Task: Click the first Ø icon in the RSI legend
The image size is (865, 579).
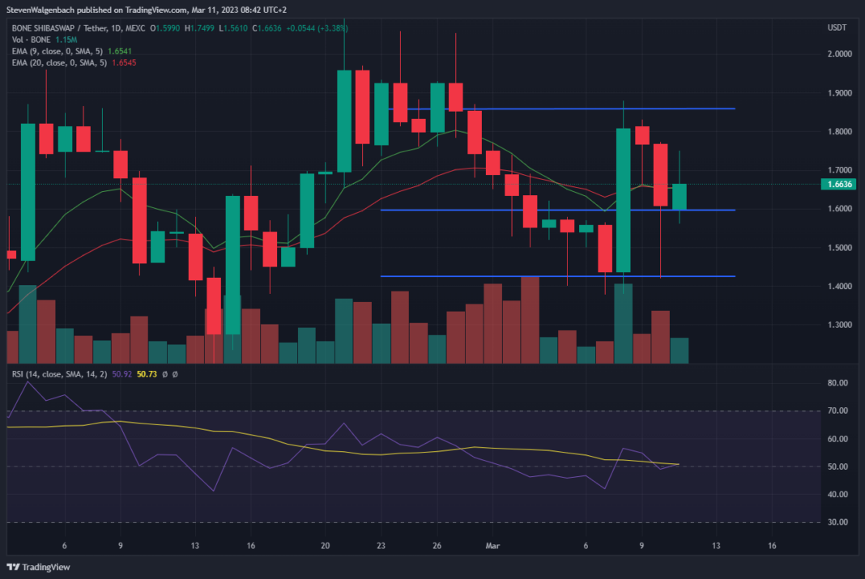Action: click(165, 374)
